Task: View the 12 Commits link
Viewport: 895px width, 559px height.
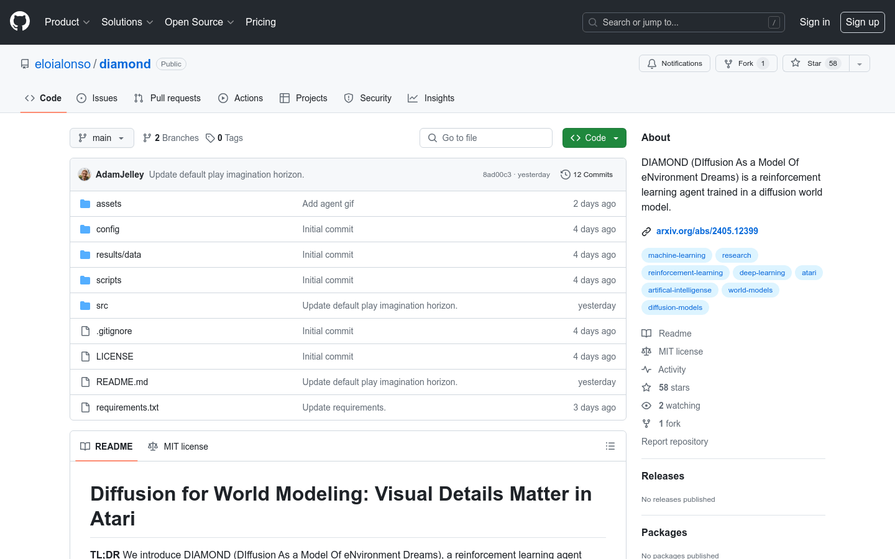Action: tap(587, 175)
